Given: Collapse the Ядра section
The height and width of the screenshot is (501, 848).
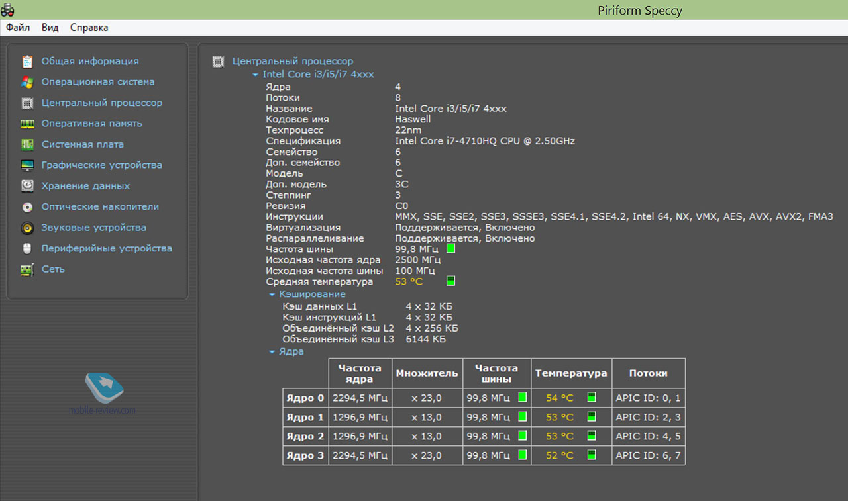Looking at the screenshot, I should tap(272, 352).
